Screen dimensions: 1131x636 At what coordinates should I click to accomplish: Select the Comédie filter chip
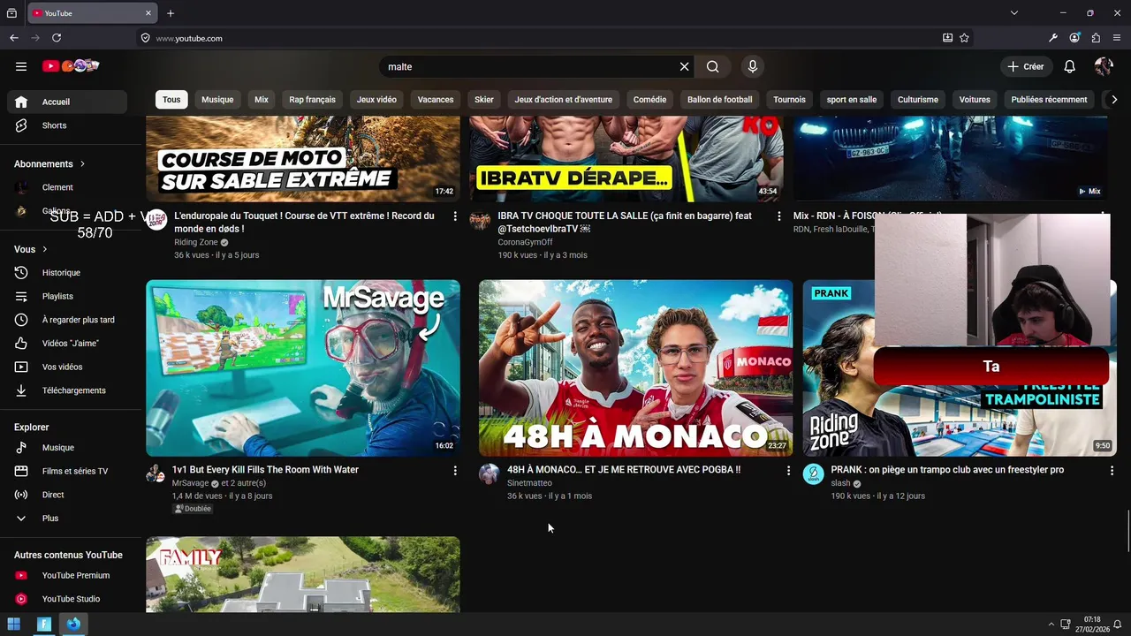[649, 100]
